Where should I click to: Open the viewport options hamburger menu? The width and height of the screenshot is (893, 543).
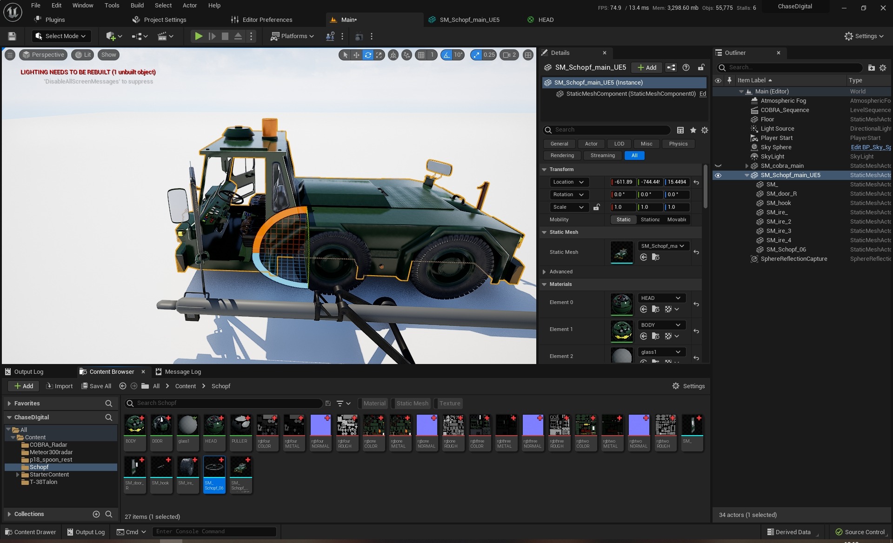[x=10, y=55]
